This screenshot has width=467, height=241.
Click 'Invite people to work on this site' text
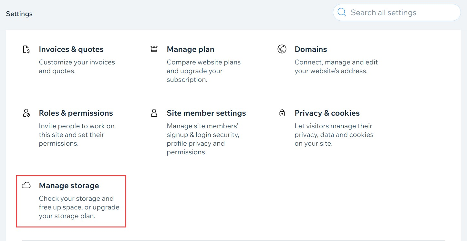click(x=77, y=135)
